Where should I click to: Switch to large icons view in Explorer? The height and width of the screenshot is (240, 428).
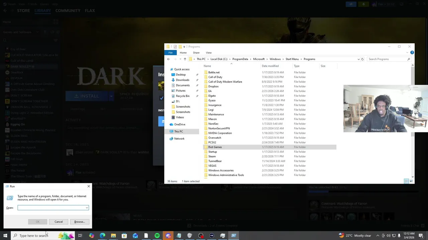click(x=412, y=181)
